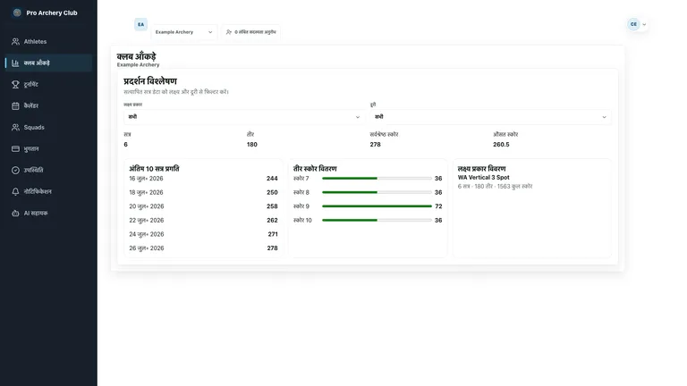Click the Example Archery subtitle under the page title
The width and height of the screenshot is (687, 386).
[x=138, y=64]
